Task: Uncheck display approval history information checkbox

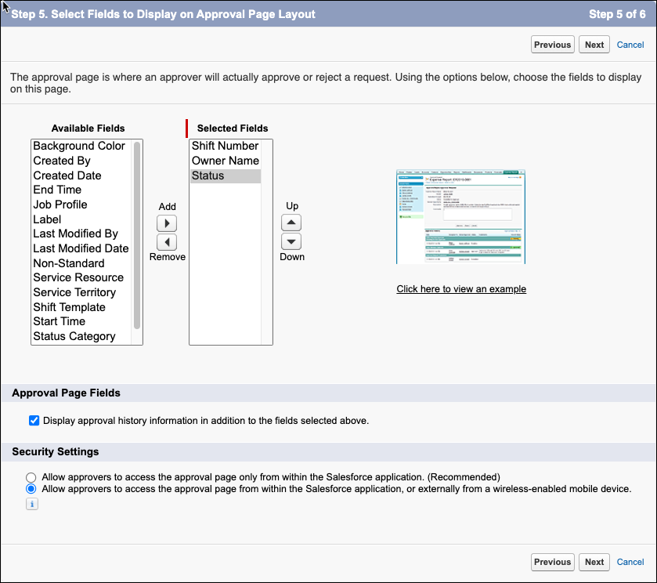Action: click(34, 420)
